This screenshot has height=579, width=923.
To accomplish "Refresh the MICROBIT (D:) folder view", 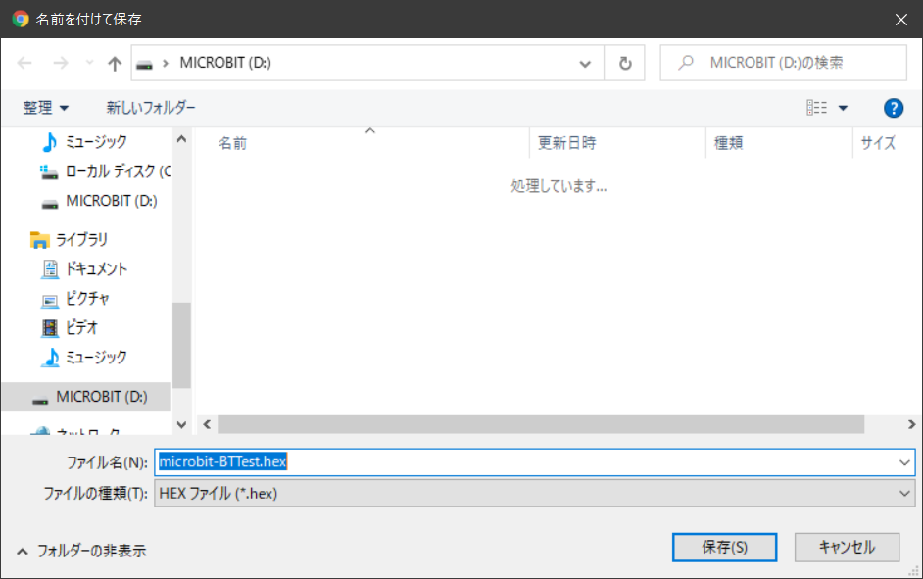I will click(627, 62).
